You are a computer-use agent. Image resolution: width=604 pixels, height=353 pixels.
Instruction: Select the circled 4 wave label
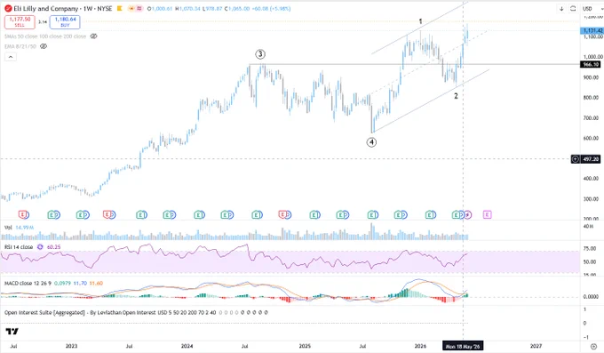coord(371,142)
